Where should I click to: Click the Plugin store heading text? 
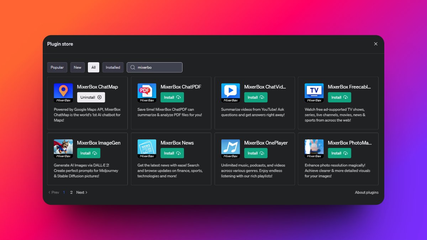tap(60, 44)
